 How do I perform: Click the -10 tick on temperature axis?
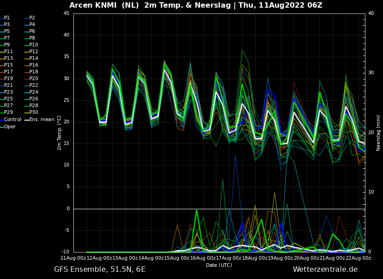65,252
